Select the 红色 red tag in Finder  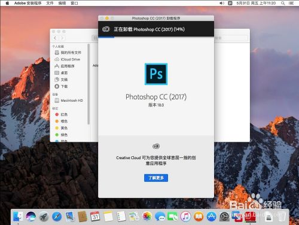pyautogui.click(x=62, y=114)
